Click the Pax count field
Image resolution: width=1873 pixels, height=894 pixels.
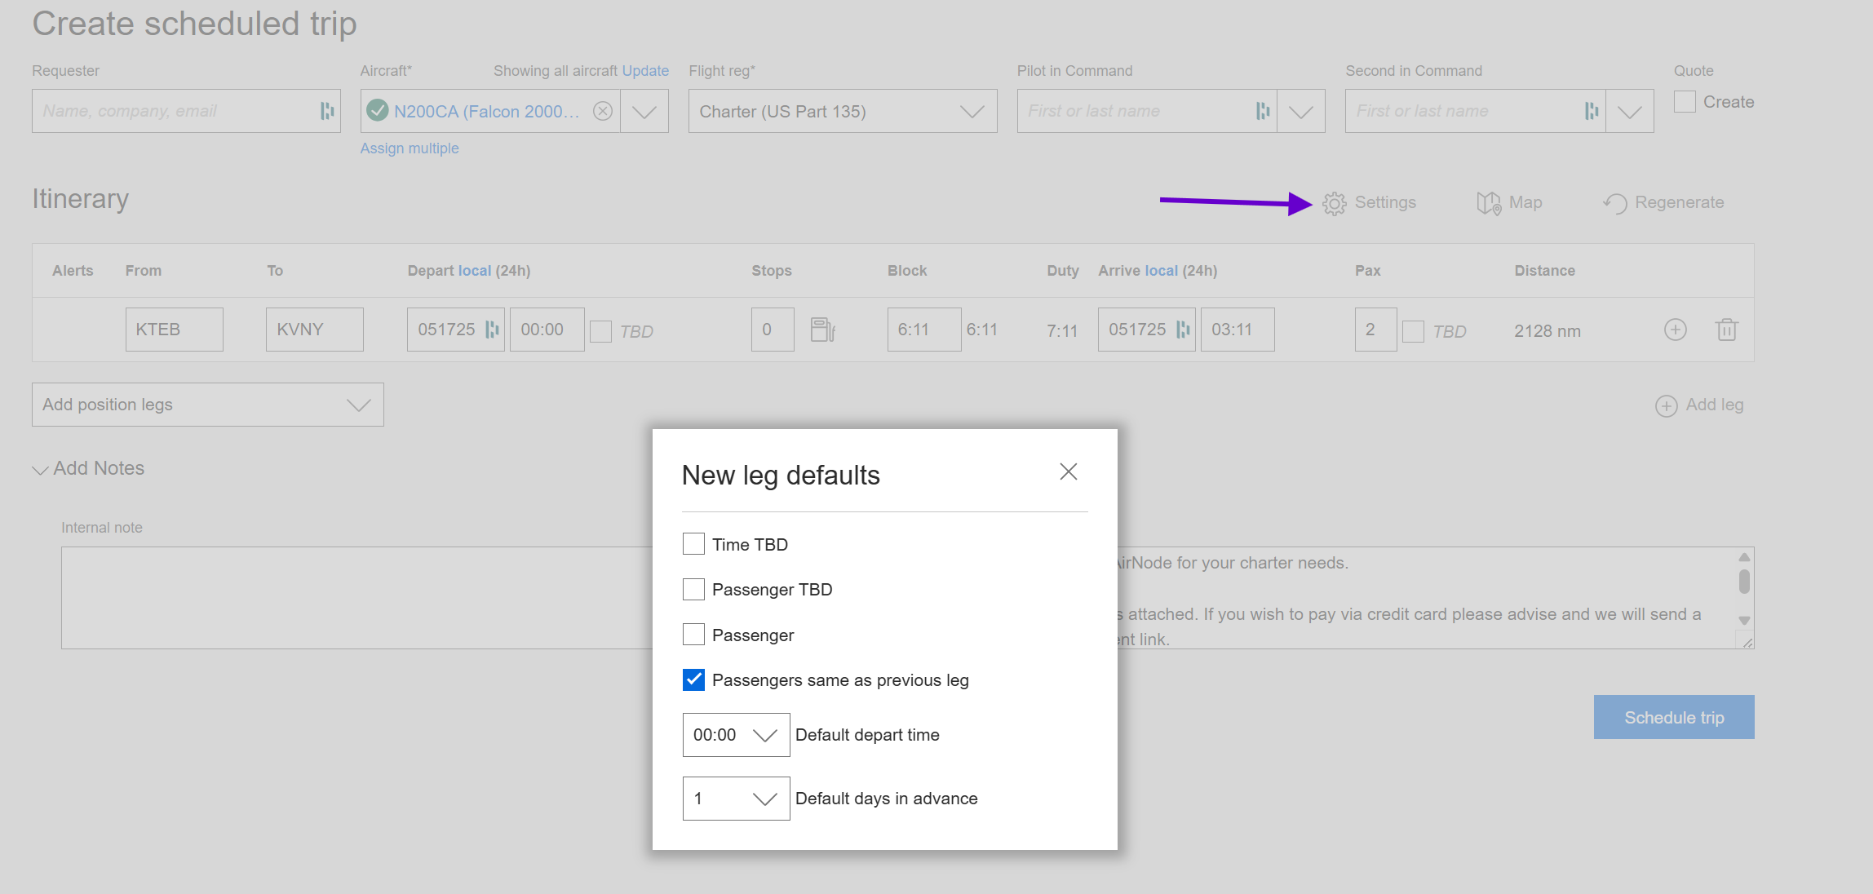point(1376,330)
